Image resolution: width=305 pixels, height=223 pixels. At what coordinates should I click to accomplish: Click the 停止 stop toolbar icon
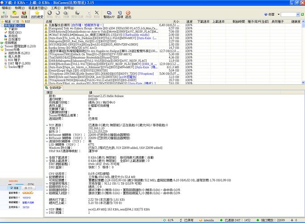click(58, 15)
